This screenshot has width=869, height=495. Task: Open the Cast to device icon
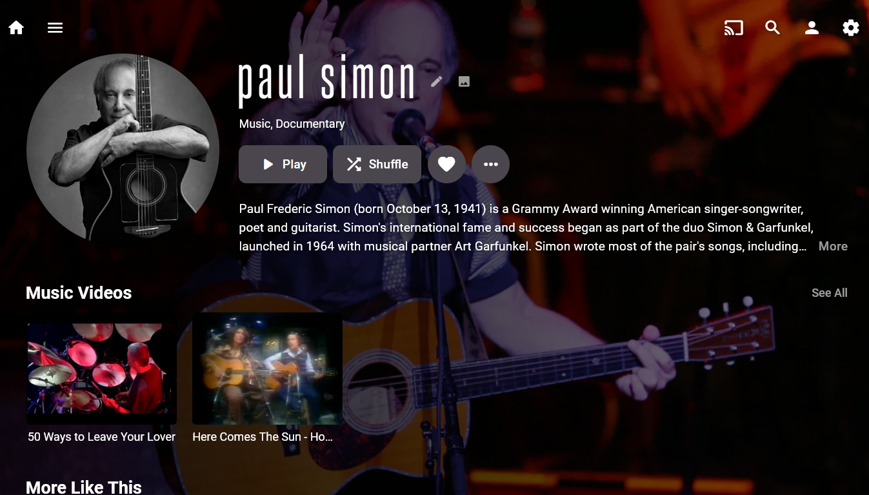tap(734, 28)
